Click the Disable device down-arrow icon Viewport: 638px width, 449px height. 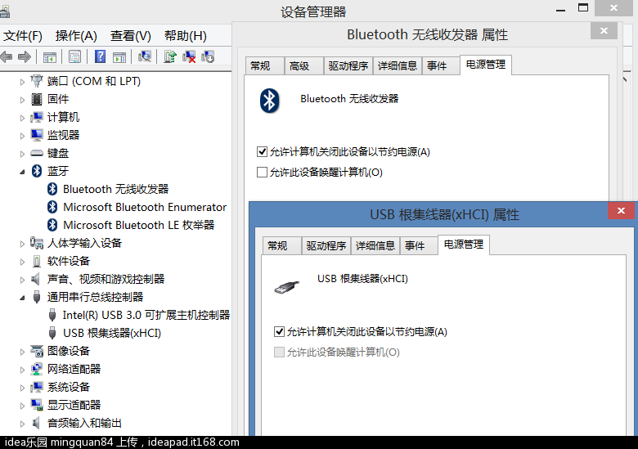(x=208, y=56)
